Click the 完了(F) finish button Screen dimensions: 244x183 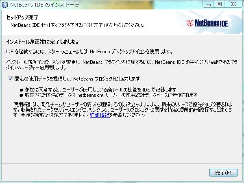pos(223,172)
